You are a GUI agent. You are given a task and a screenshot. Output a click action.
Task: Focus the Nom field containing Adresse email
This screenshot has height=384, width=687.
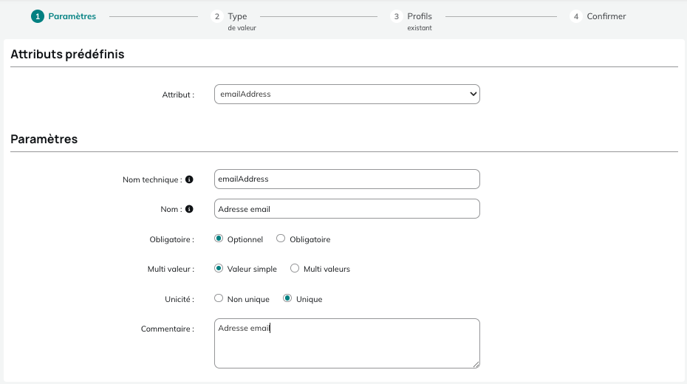point(347,209)
